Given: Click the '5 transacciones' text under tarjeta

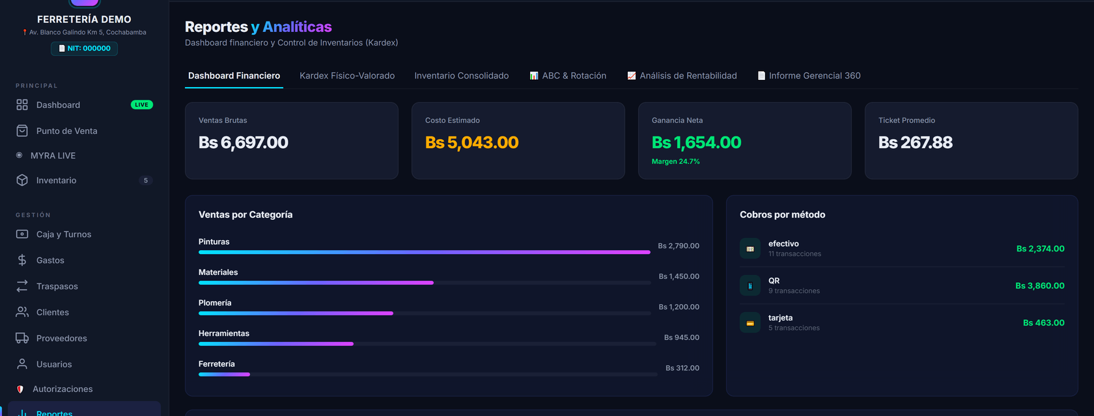Looking at the screenshot, I should (794, 328).
